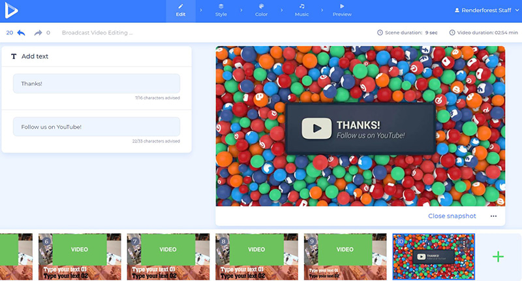This screenshot has height=281, width=522.
Task: Click '22/33 characters advised' hint
Action: click(156, 141)
